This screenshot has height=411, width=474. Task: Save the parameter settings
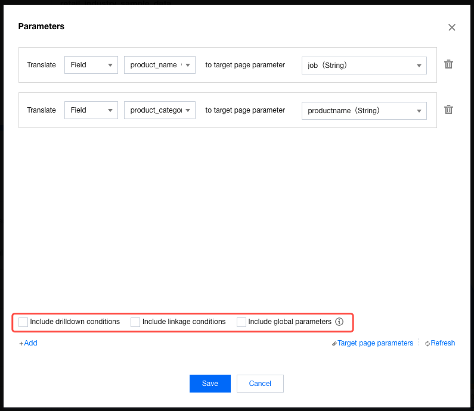point(210,384)
